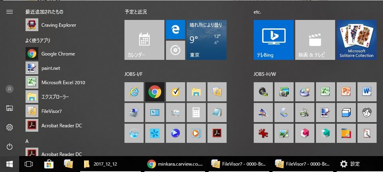Open Task View on the taskbar
Image resolution: width=383 pixels, height=172 pixels.
pos(29,164)
